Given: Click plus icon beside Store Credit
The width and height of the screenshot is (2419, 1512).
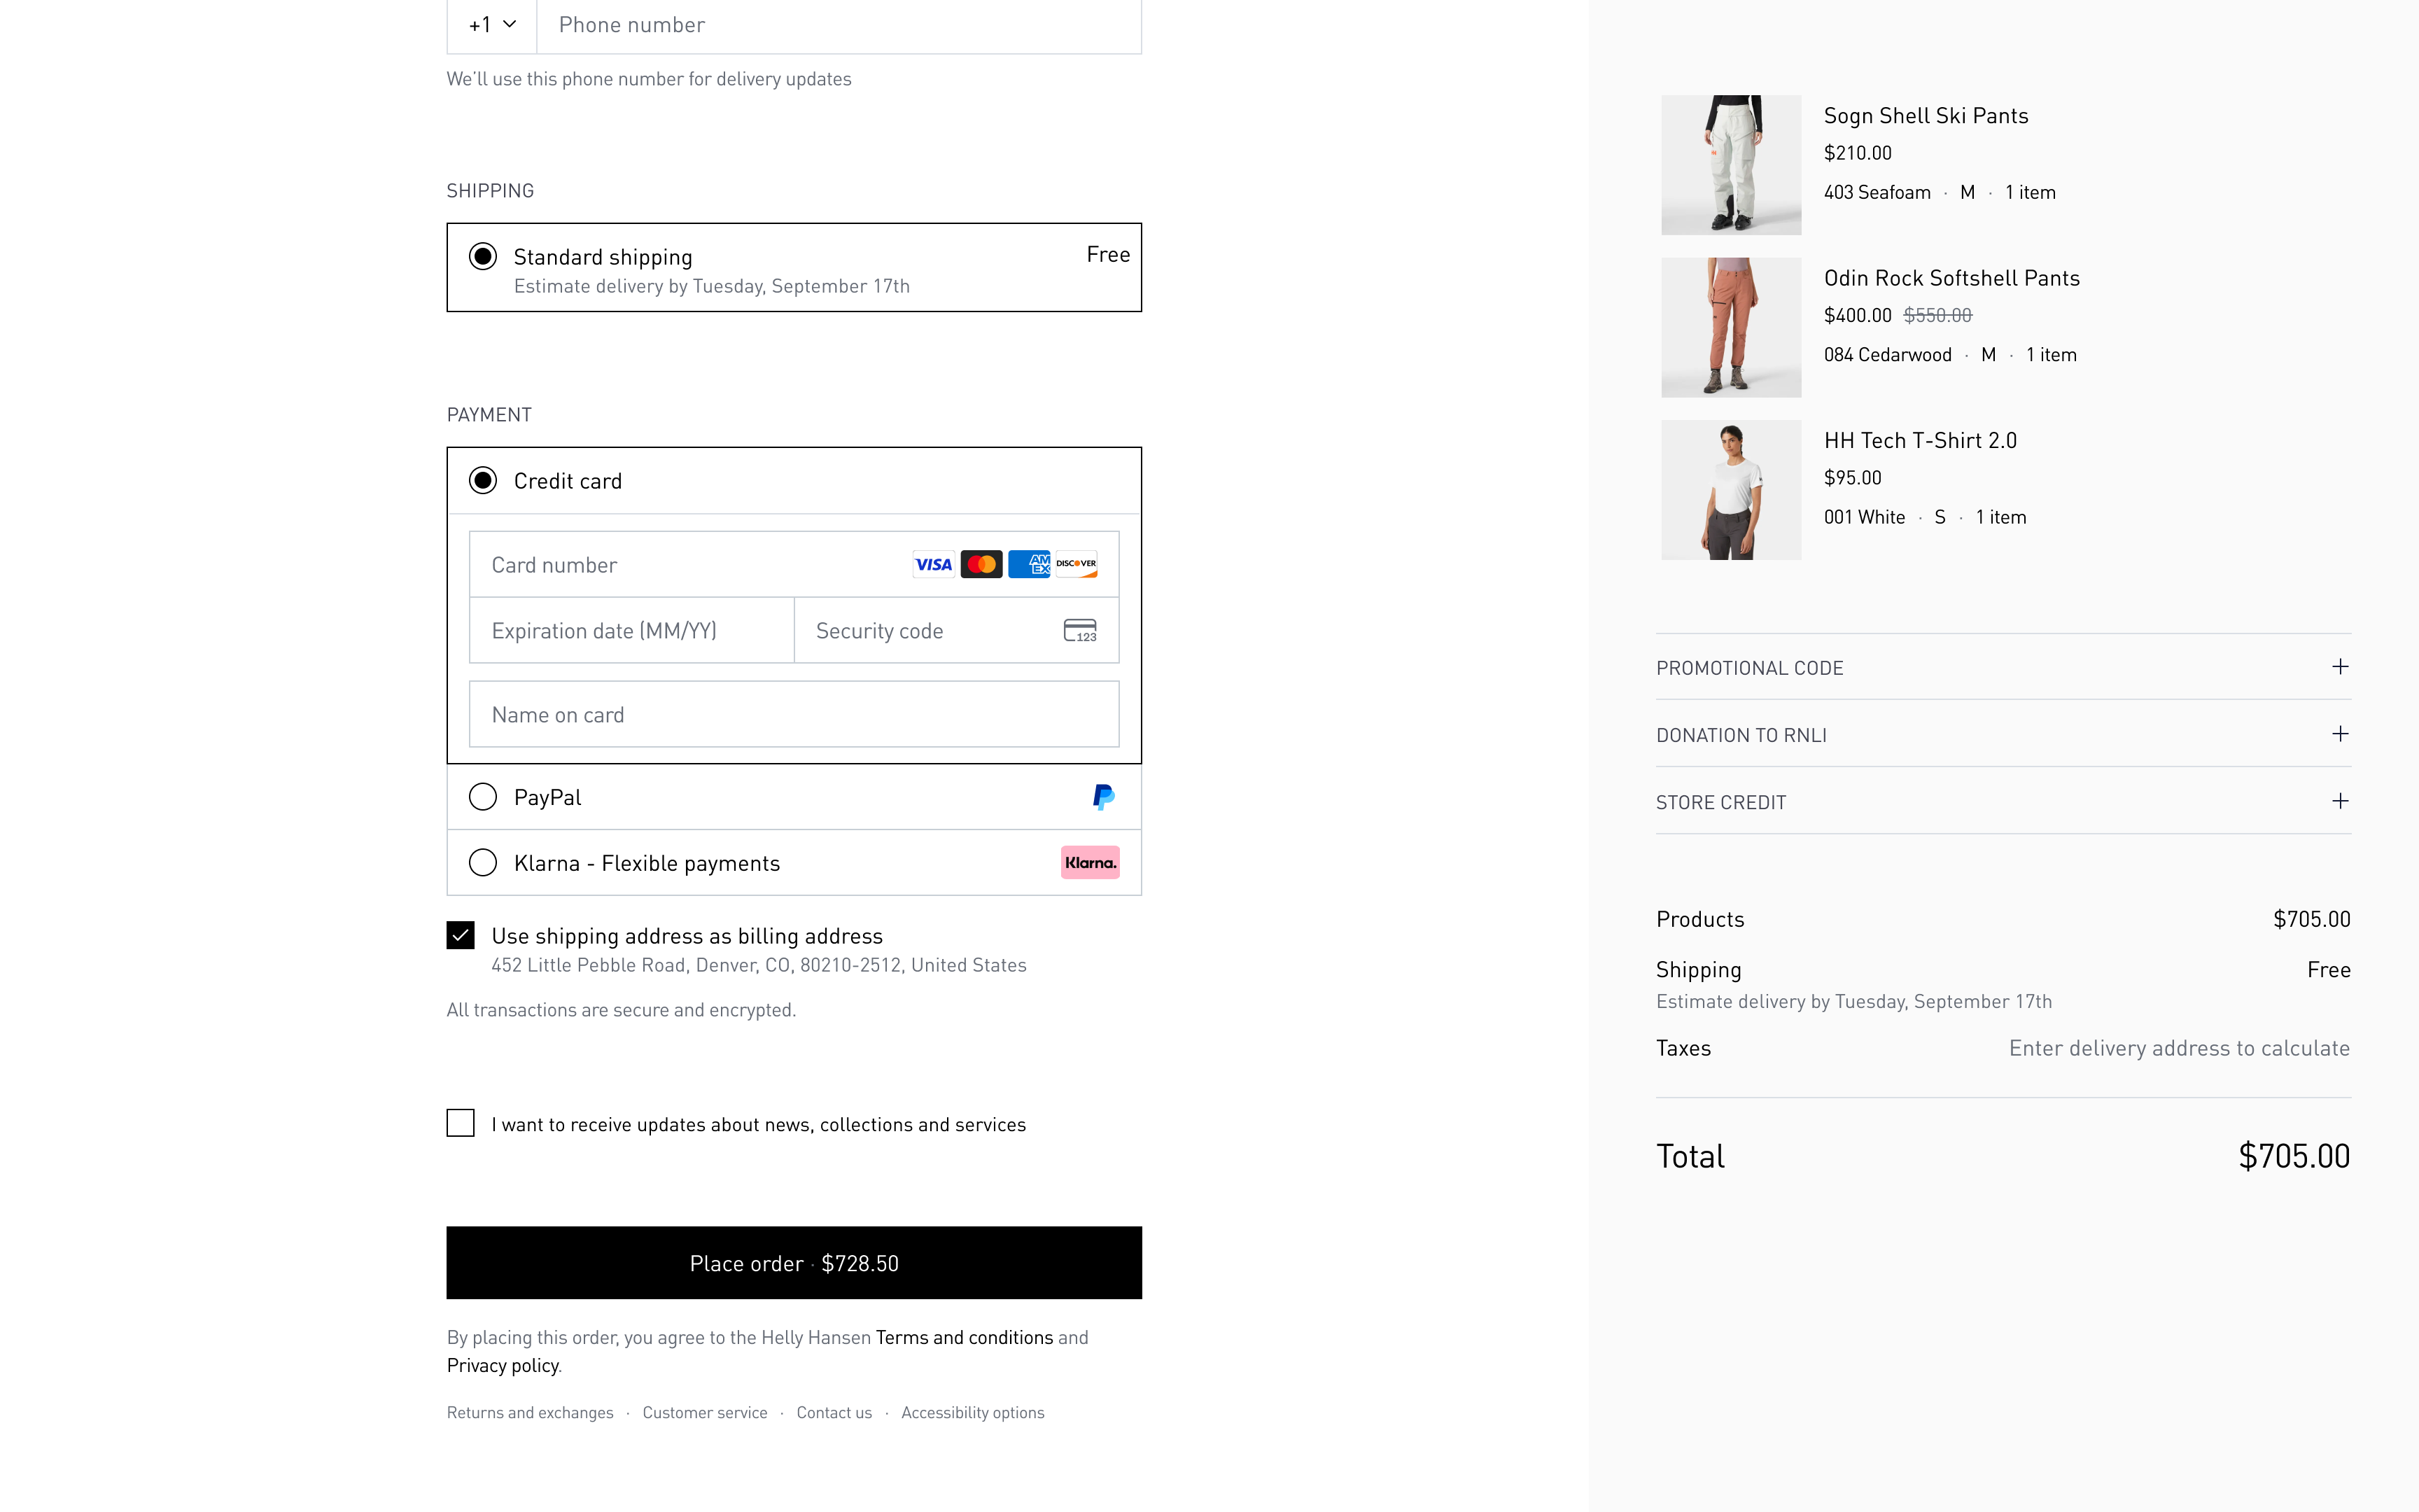Looking at the screenshot, I should tap(2339, 801).
